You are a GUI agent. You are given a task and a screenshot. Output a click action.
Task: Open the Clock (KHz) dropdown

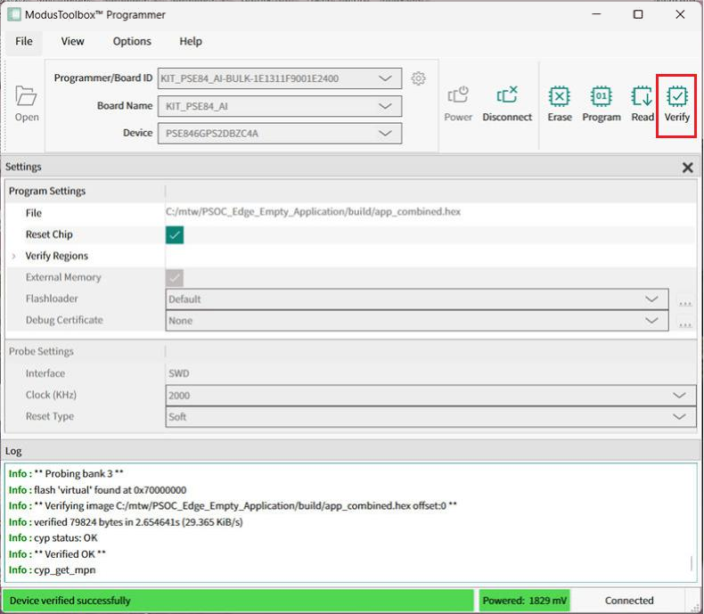[430, 396]
